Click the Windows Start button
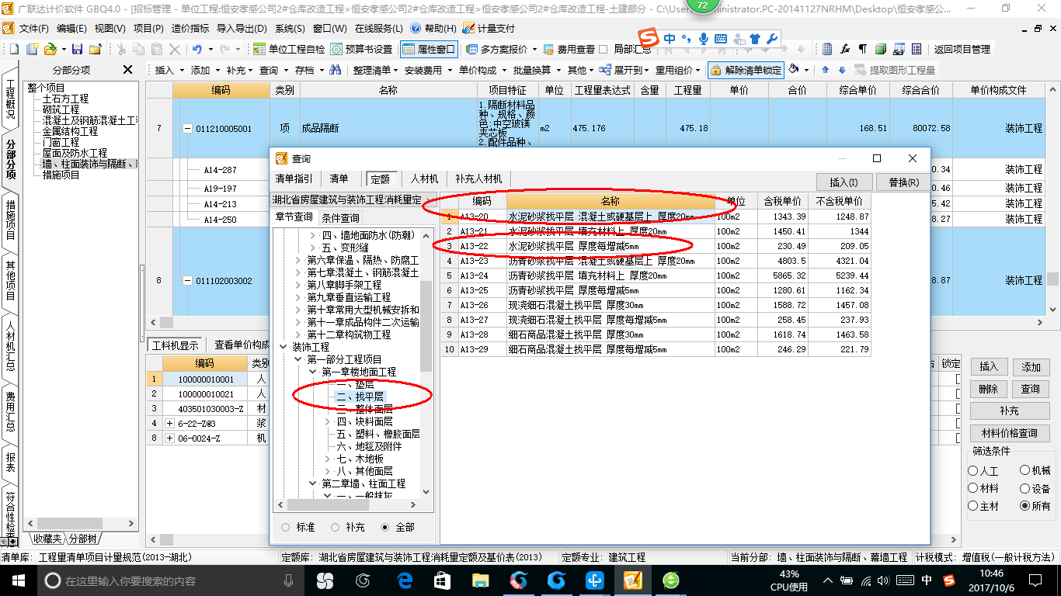Screen dimensions: 1061x596 [x=17, y=580]
